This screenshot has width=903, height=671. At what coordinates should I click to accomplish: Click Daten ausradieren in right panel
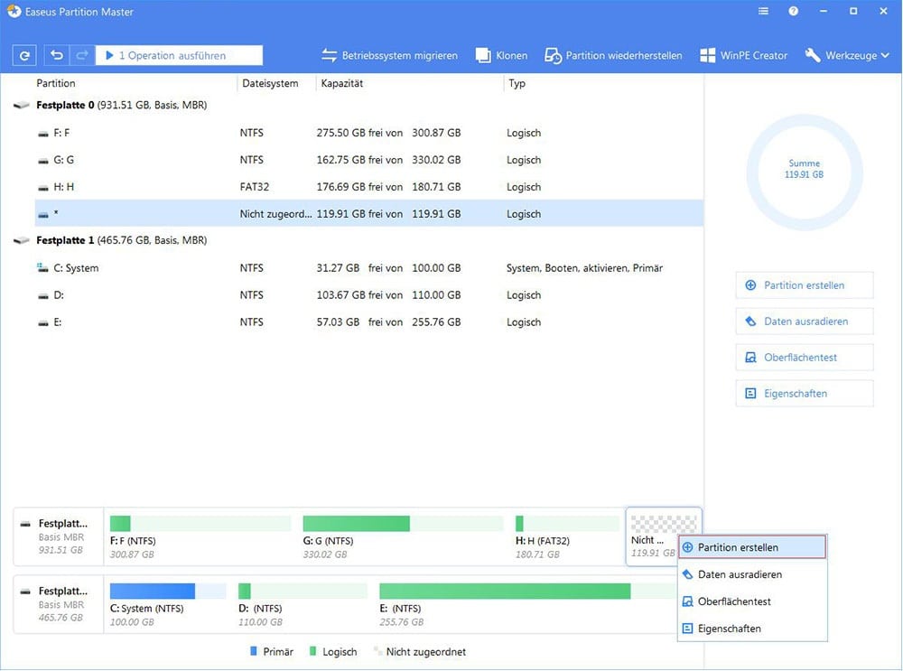[805, 322]
